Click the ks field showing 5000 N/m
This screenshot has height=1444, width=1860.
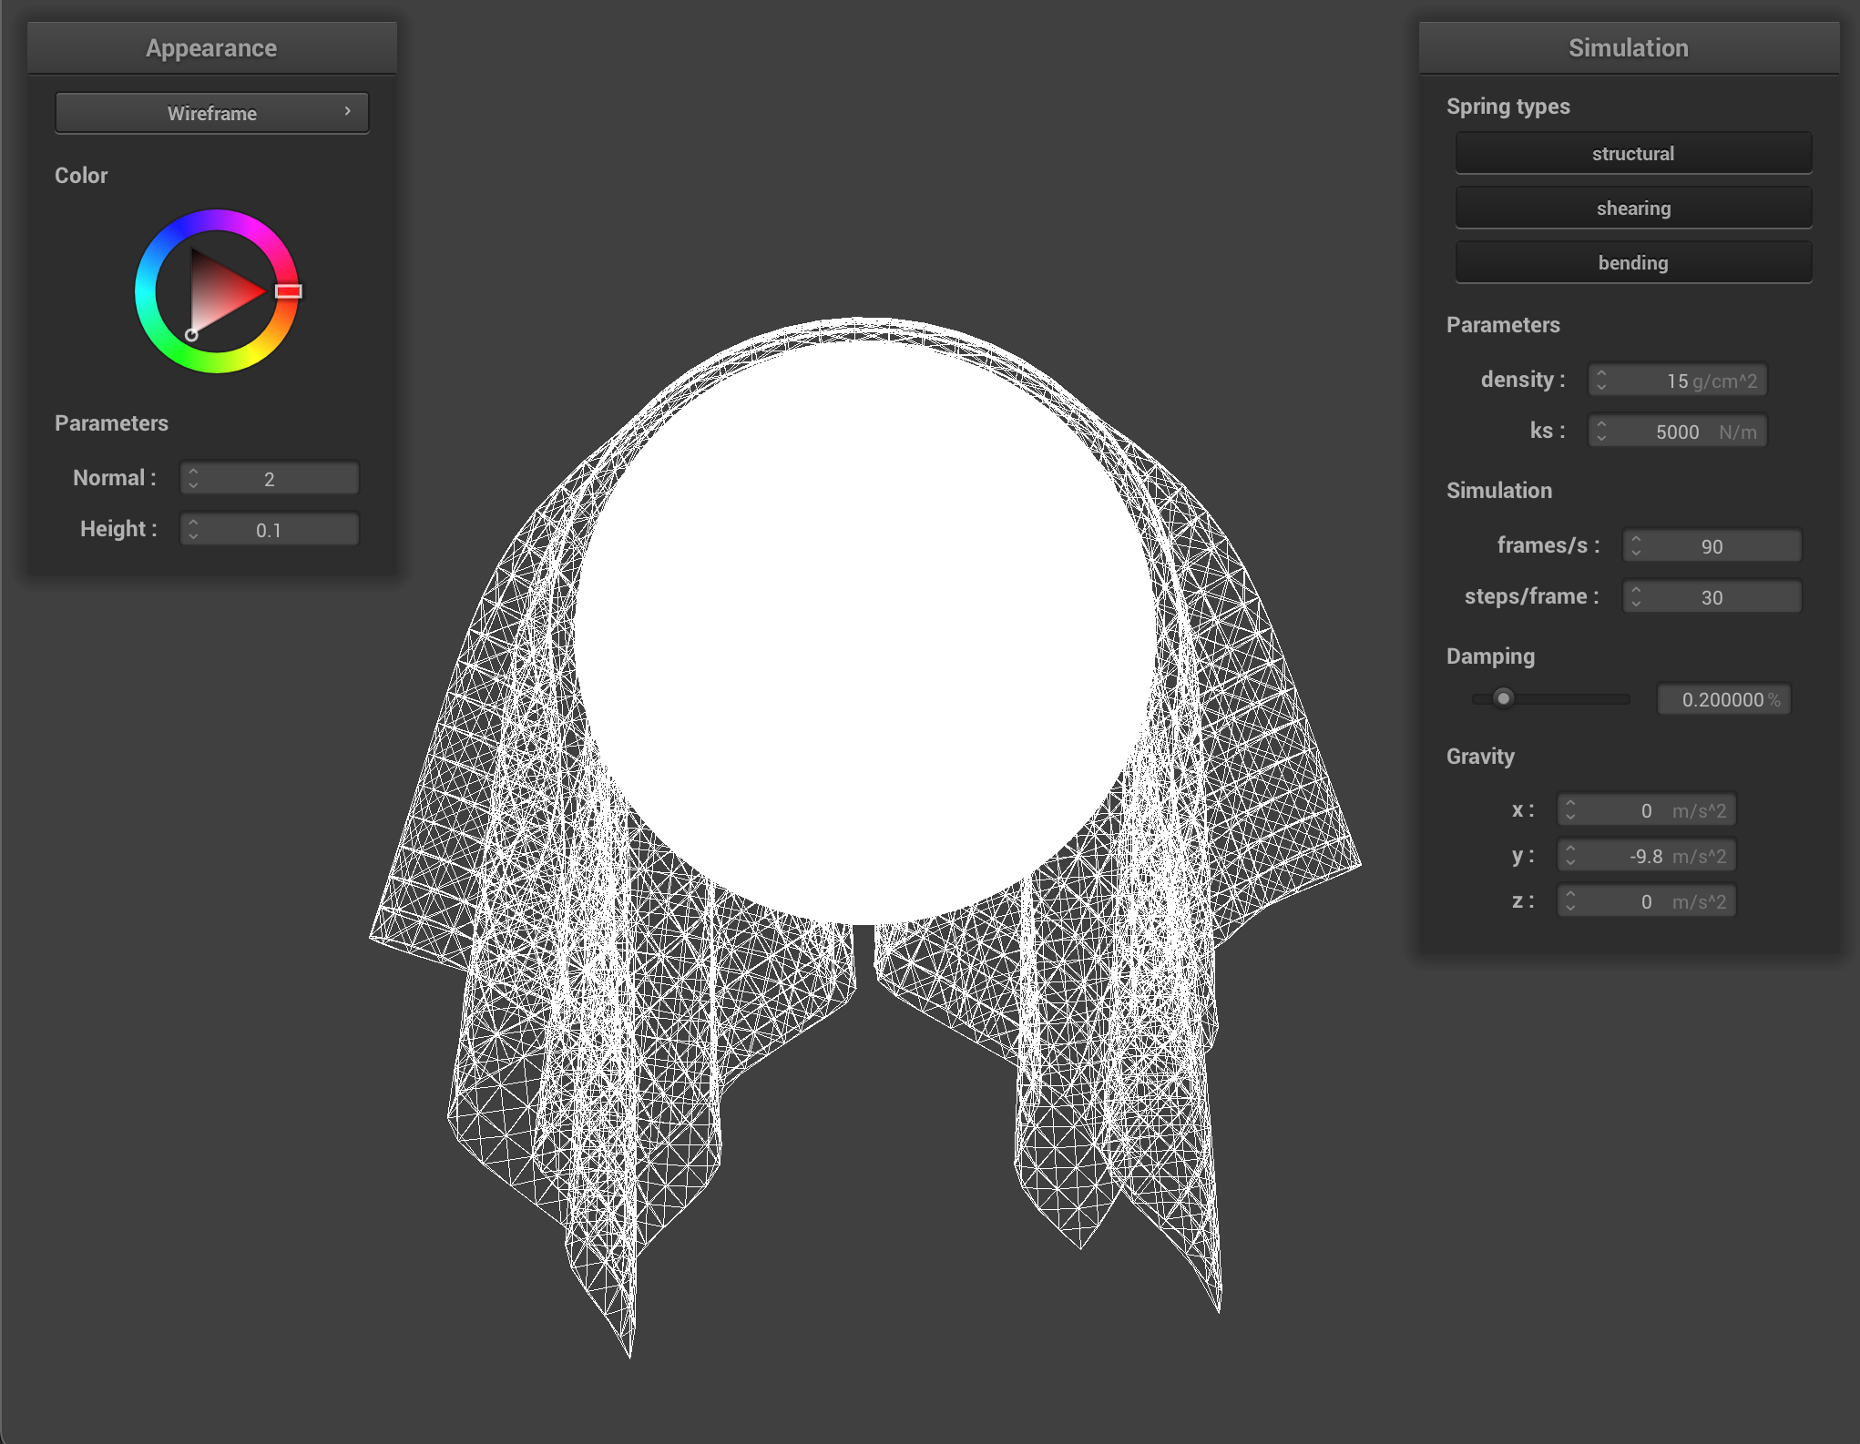[1678, 431]
